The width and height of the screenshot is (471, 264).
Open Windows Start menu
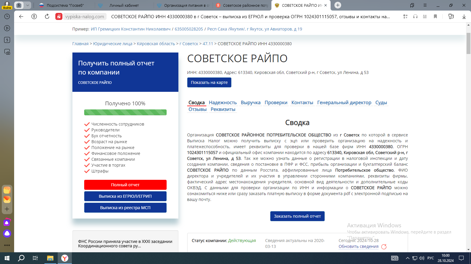7,258
